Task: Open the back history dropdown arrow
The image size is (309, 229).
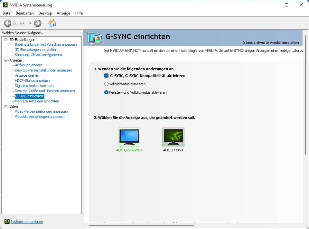Action: 30,23
